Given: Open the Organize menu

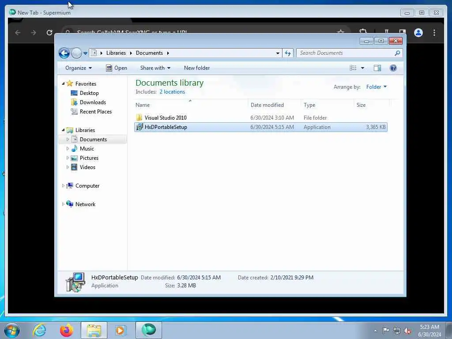Looking at the screenshot, I should coord(79,68).
